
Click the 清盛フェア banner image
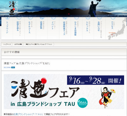[x=64, y=91]
